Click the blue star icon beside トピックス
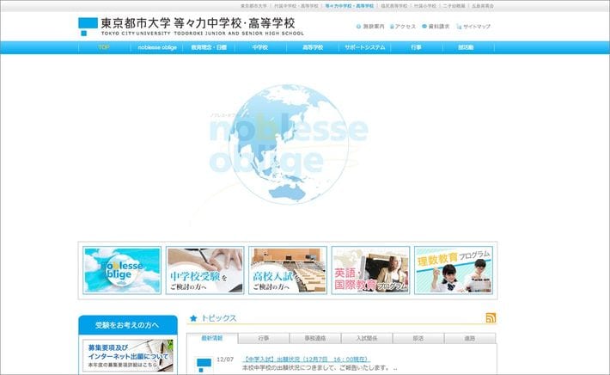Image resolution: width=610 pixels, height=375 pixels. [193, 318]
